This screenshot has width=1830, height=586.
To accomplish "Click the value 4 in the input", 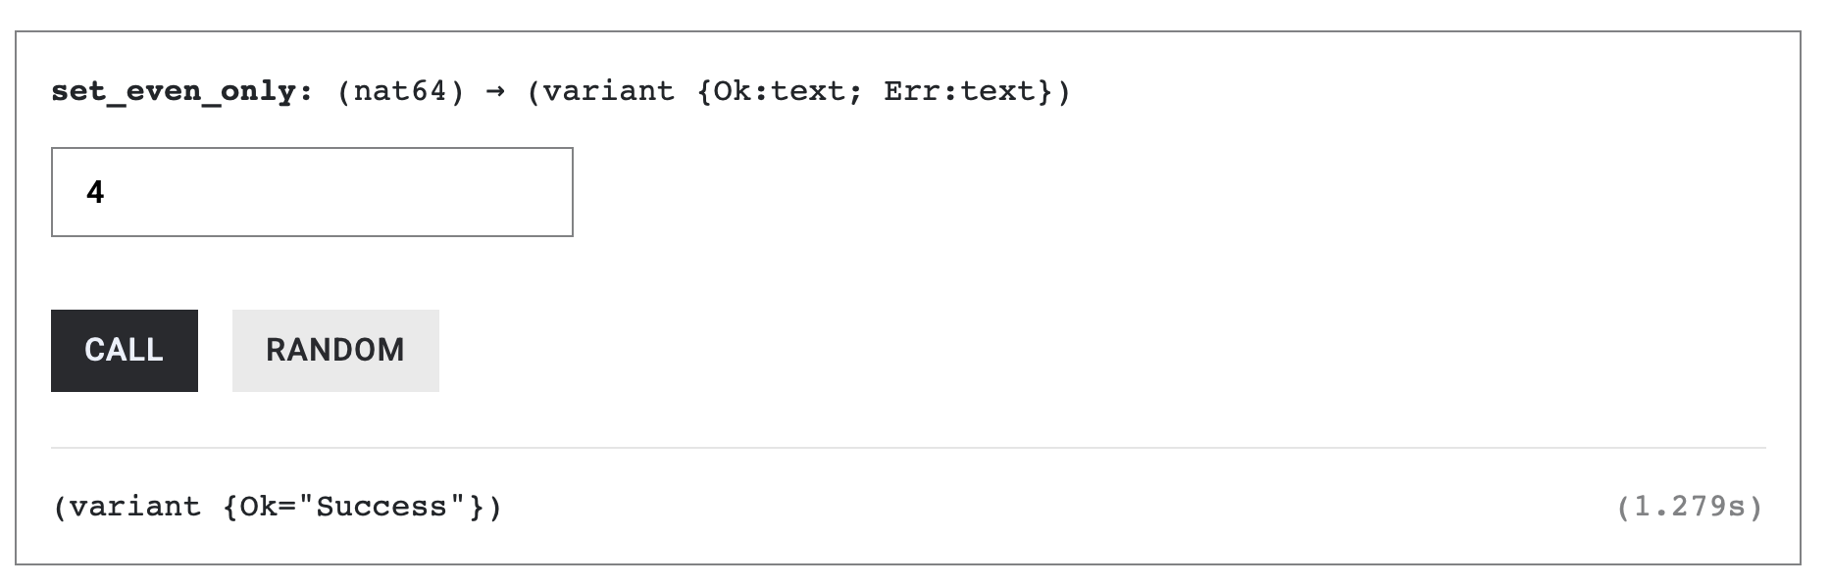I will [95, 192].
